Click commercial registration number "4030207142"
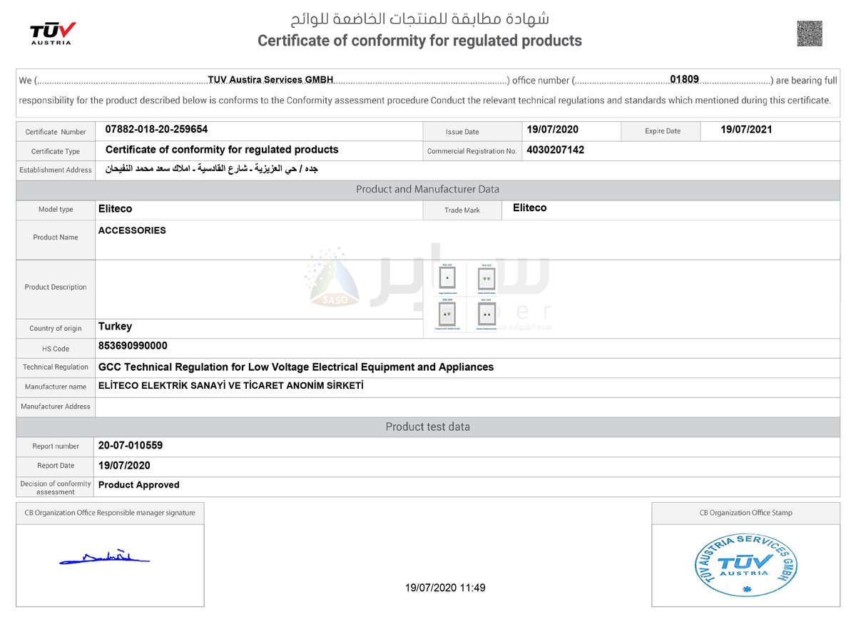 556,150
